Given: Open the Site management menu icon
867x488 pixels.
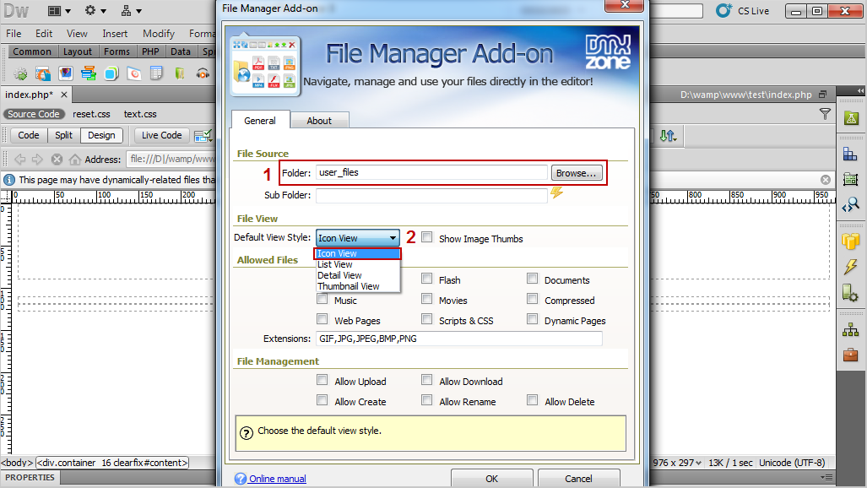Looking at the screenshot, I should point(132,10).
